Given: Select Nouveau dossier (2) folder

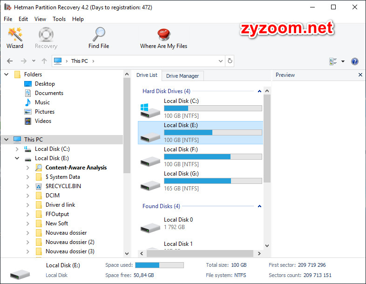Looking at the screenshot, I should pyautogui.click(x=70, y=242).
